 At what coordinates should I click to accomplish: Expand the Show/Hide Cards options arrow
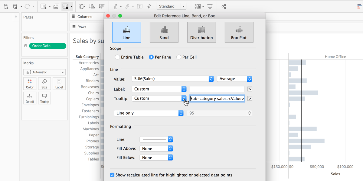203,6
